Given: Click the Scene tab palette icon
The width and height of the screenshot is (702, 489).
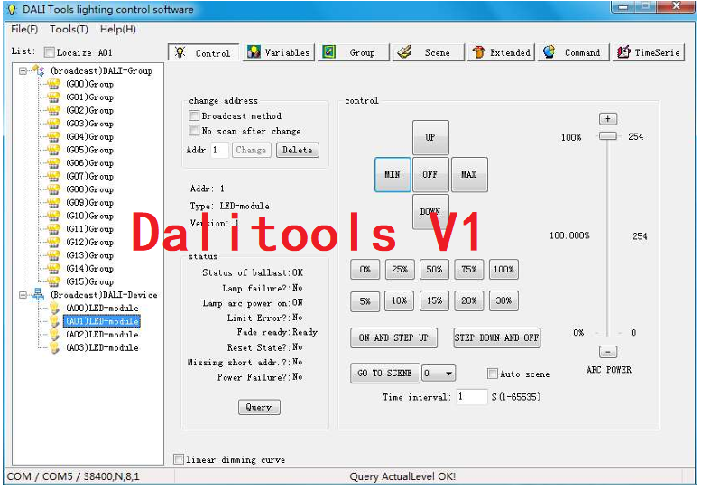Looking at the screenshot, I should pos(404,52).
